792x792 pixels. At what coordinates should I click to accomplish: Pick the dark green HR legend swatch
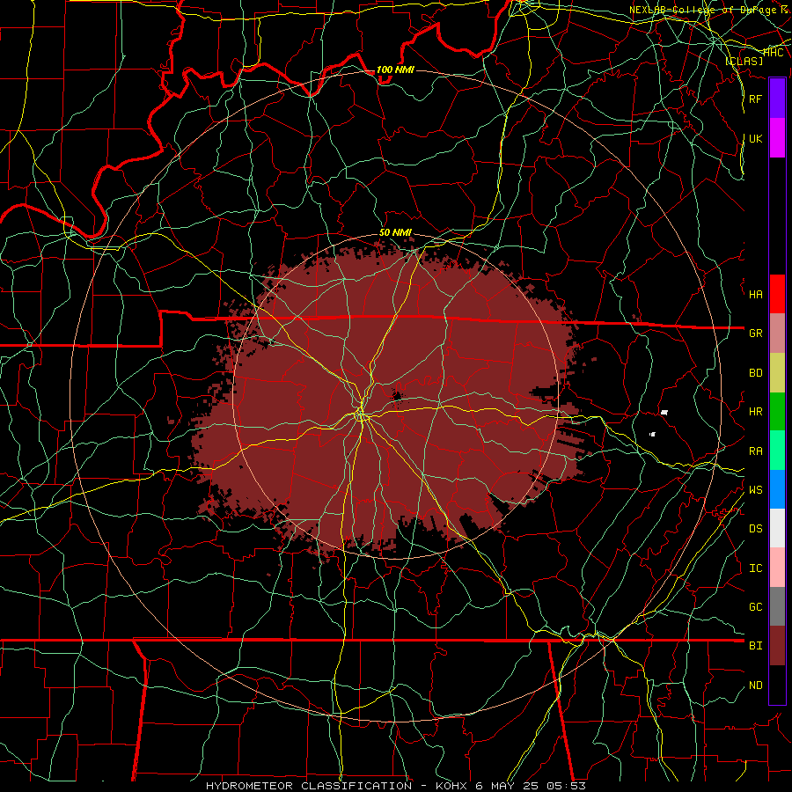(x=777, y=411)
